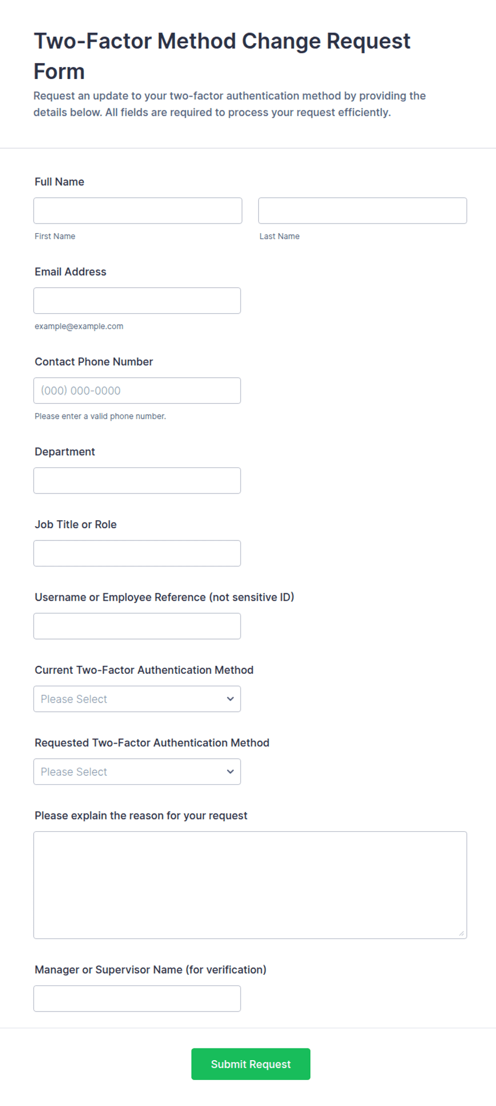The width and height of the screenshot is (496, 1106).
Task: Click the Full Name label
Action: (x=59, y=182)
